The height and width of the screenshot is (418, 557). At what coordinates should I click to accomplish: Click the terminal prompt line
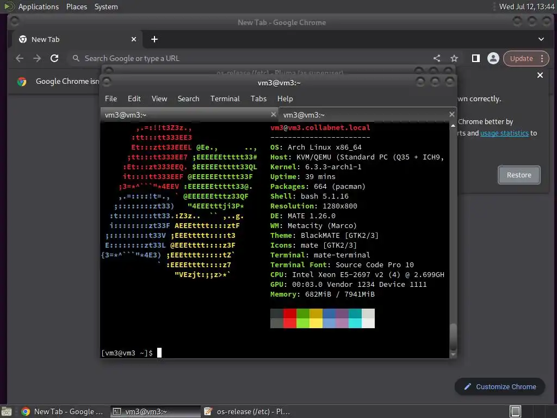(x=132, y=353)
